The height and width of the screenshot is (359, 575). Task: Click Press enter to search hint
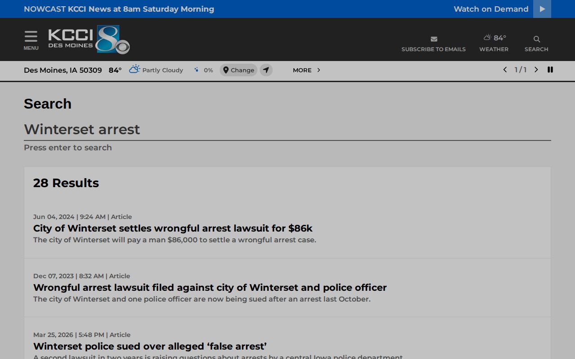68,148
